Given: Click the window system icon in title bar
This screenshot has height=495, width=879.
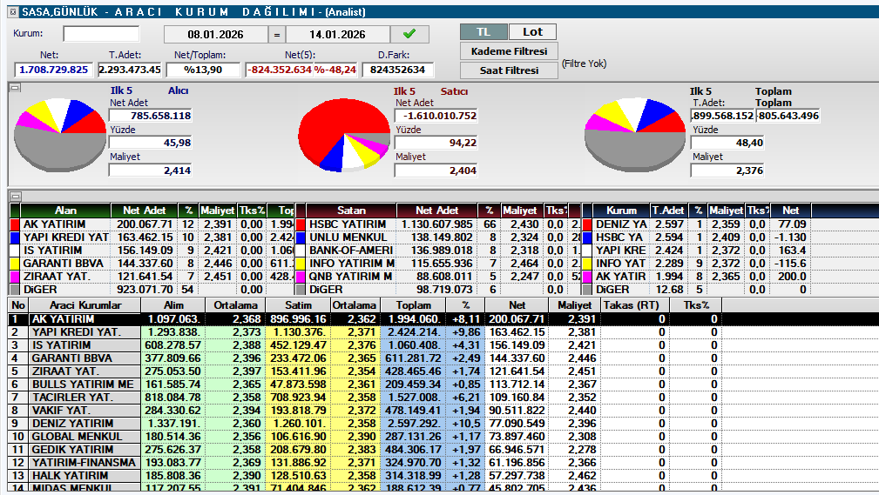Looking at the screenshot, I should click(9, 11).
